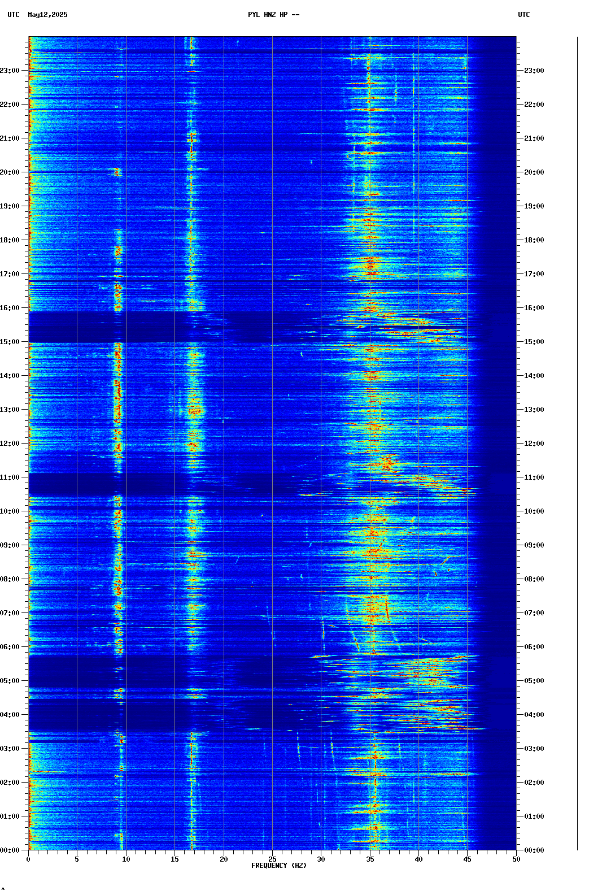Click the left 20:00 time tick label
The image size is (602, 895).
pos(10,172)
